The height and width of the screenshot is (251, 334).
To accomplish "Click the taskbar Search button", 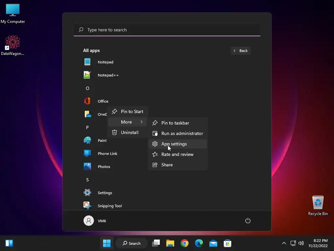I will [x=131, y=243].
